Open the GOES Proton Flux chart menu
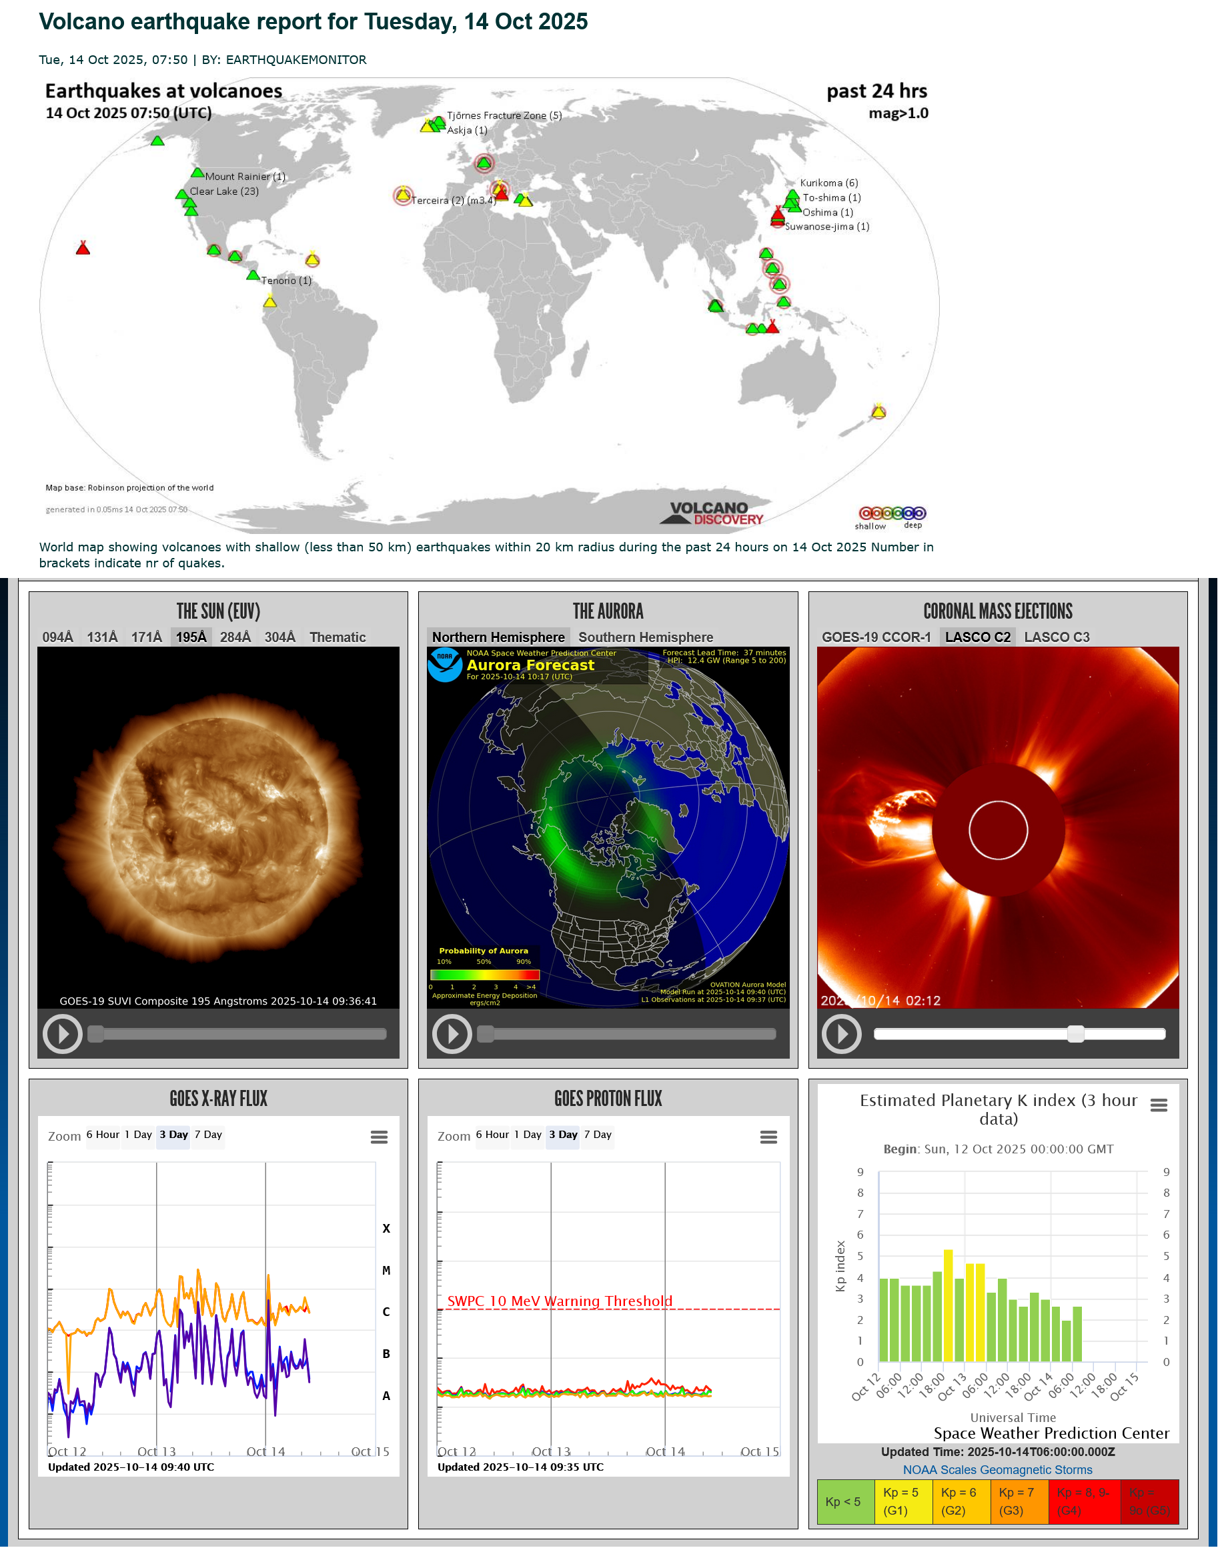This screenshot has width=1218, height=1548. pyautogui.click(x=768, y=1137)
